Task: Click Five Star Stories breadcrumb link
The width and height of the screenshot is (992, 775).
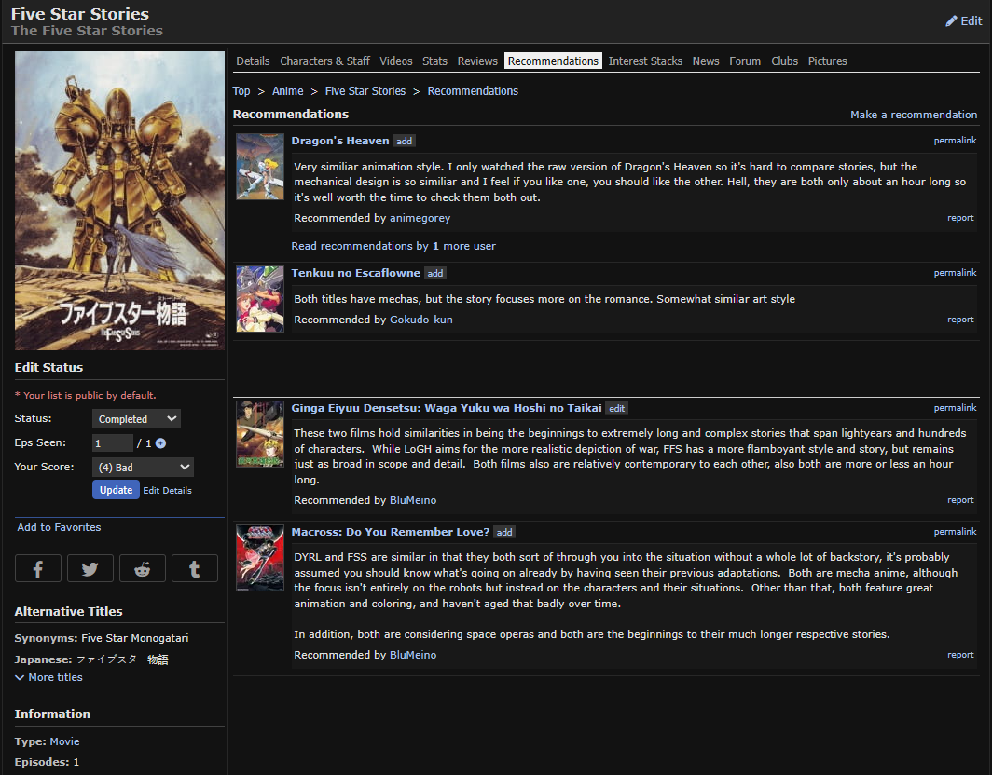Action: (365, 91)
